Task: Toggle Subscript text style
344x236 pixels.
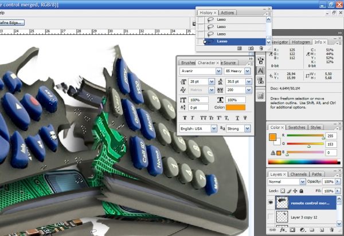Action: click(x=226, y=118)
